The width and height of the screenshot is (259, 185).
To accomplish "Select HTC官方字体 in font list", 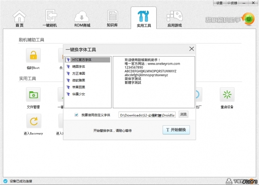I will 87,60.
